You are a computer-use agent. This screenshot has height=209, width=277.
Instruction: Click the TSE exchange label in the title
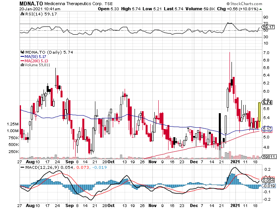pos(108,4)
